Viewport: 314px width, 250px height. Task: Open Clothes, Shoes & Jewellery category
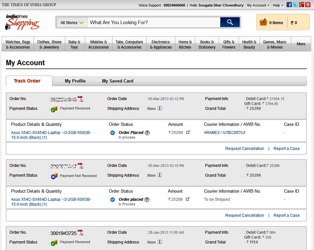point(49,44)
